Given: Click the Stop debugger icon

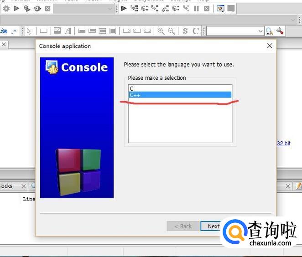Looking at the screenshot, I should coord(207,9).
